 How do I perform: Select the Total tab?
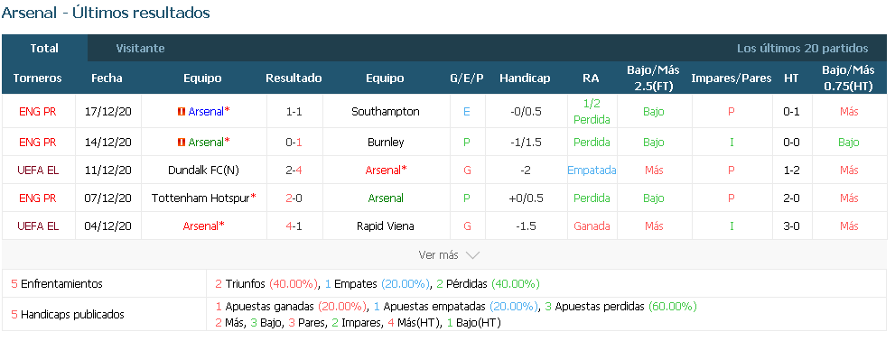coord(44,49)
